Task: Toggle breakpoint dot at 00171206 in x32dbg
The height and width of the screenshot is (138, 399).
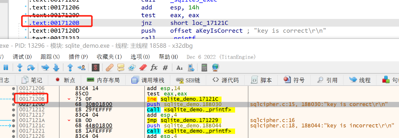Action: tap(14, 88)
